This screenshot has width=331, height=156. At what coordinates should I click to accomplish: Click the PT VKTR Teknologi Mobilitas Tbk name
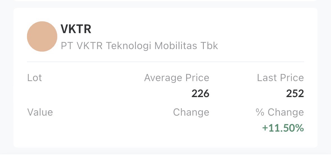[x=139, y=46]
